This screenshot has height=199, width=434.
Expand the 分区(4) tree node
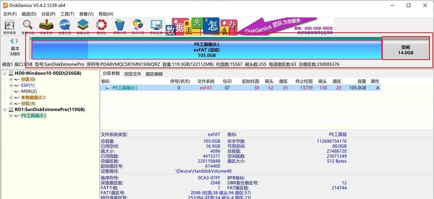(11, 103)
